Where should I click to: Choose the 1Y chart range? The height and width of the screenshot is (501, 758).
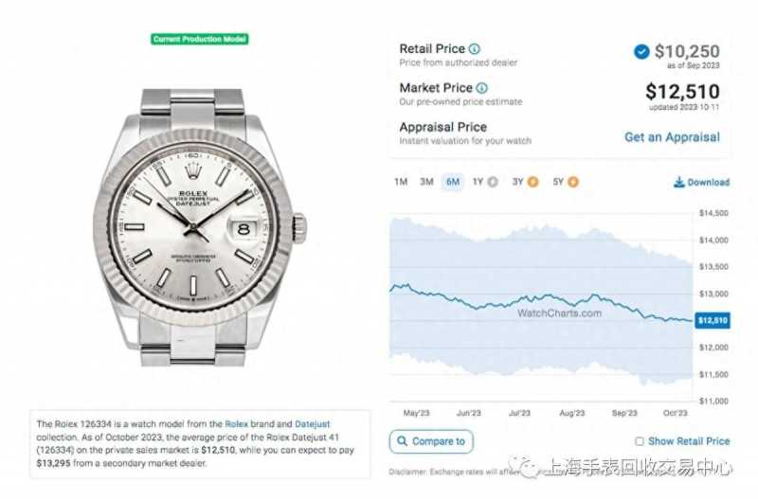pos(478,182)
